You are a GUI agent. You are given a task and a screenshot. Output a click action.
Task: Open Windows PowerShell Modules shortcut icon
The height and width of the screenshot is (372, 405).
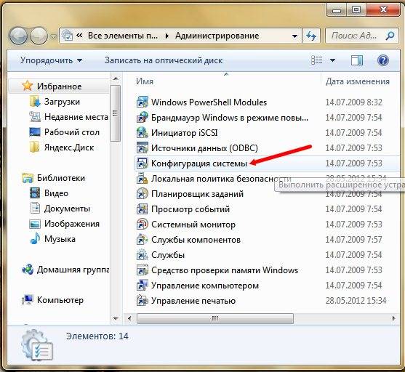142,102
